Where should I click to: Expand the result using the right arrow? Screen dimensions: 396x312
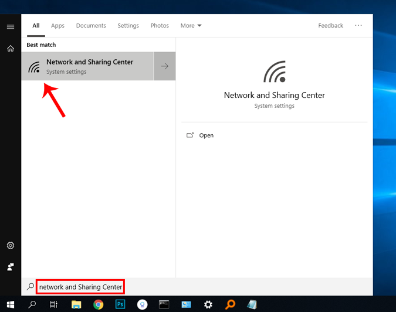point(165,66)
